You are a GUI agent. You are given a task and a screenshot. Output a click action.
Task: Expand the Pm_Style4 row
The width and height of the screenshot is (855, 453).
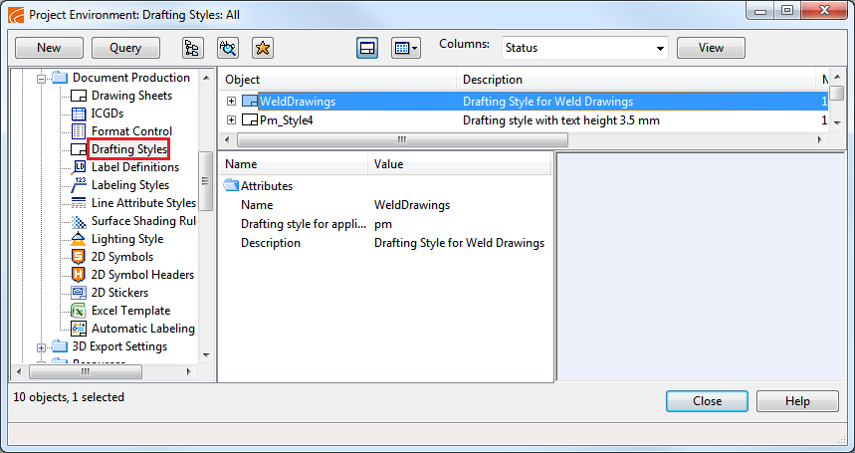(232, 120)
